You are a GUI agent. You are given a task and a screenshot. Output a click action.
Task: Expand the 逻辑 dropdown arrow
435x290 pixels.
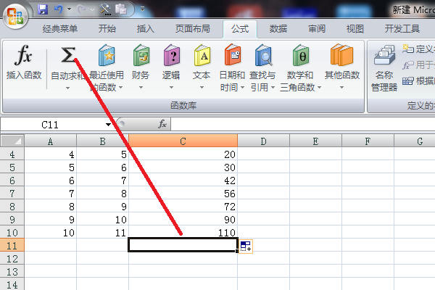click(x=171, y=88)
